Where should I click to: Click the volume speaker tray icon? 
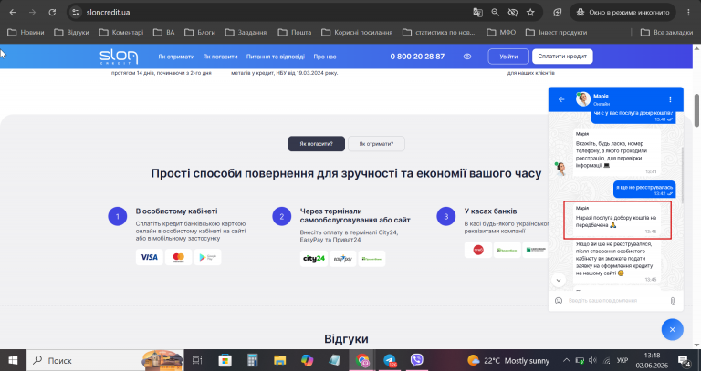[x=592, y=360]
